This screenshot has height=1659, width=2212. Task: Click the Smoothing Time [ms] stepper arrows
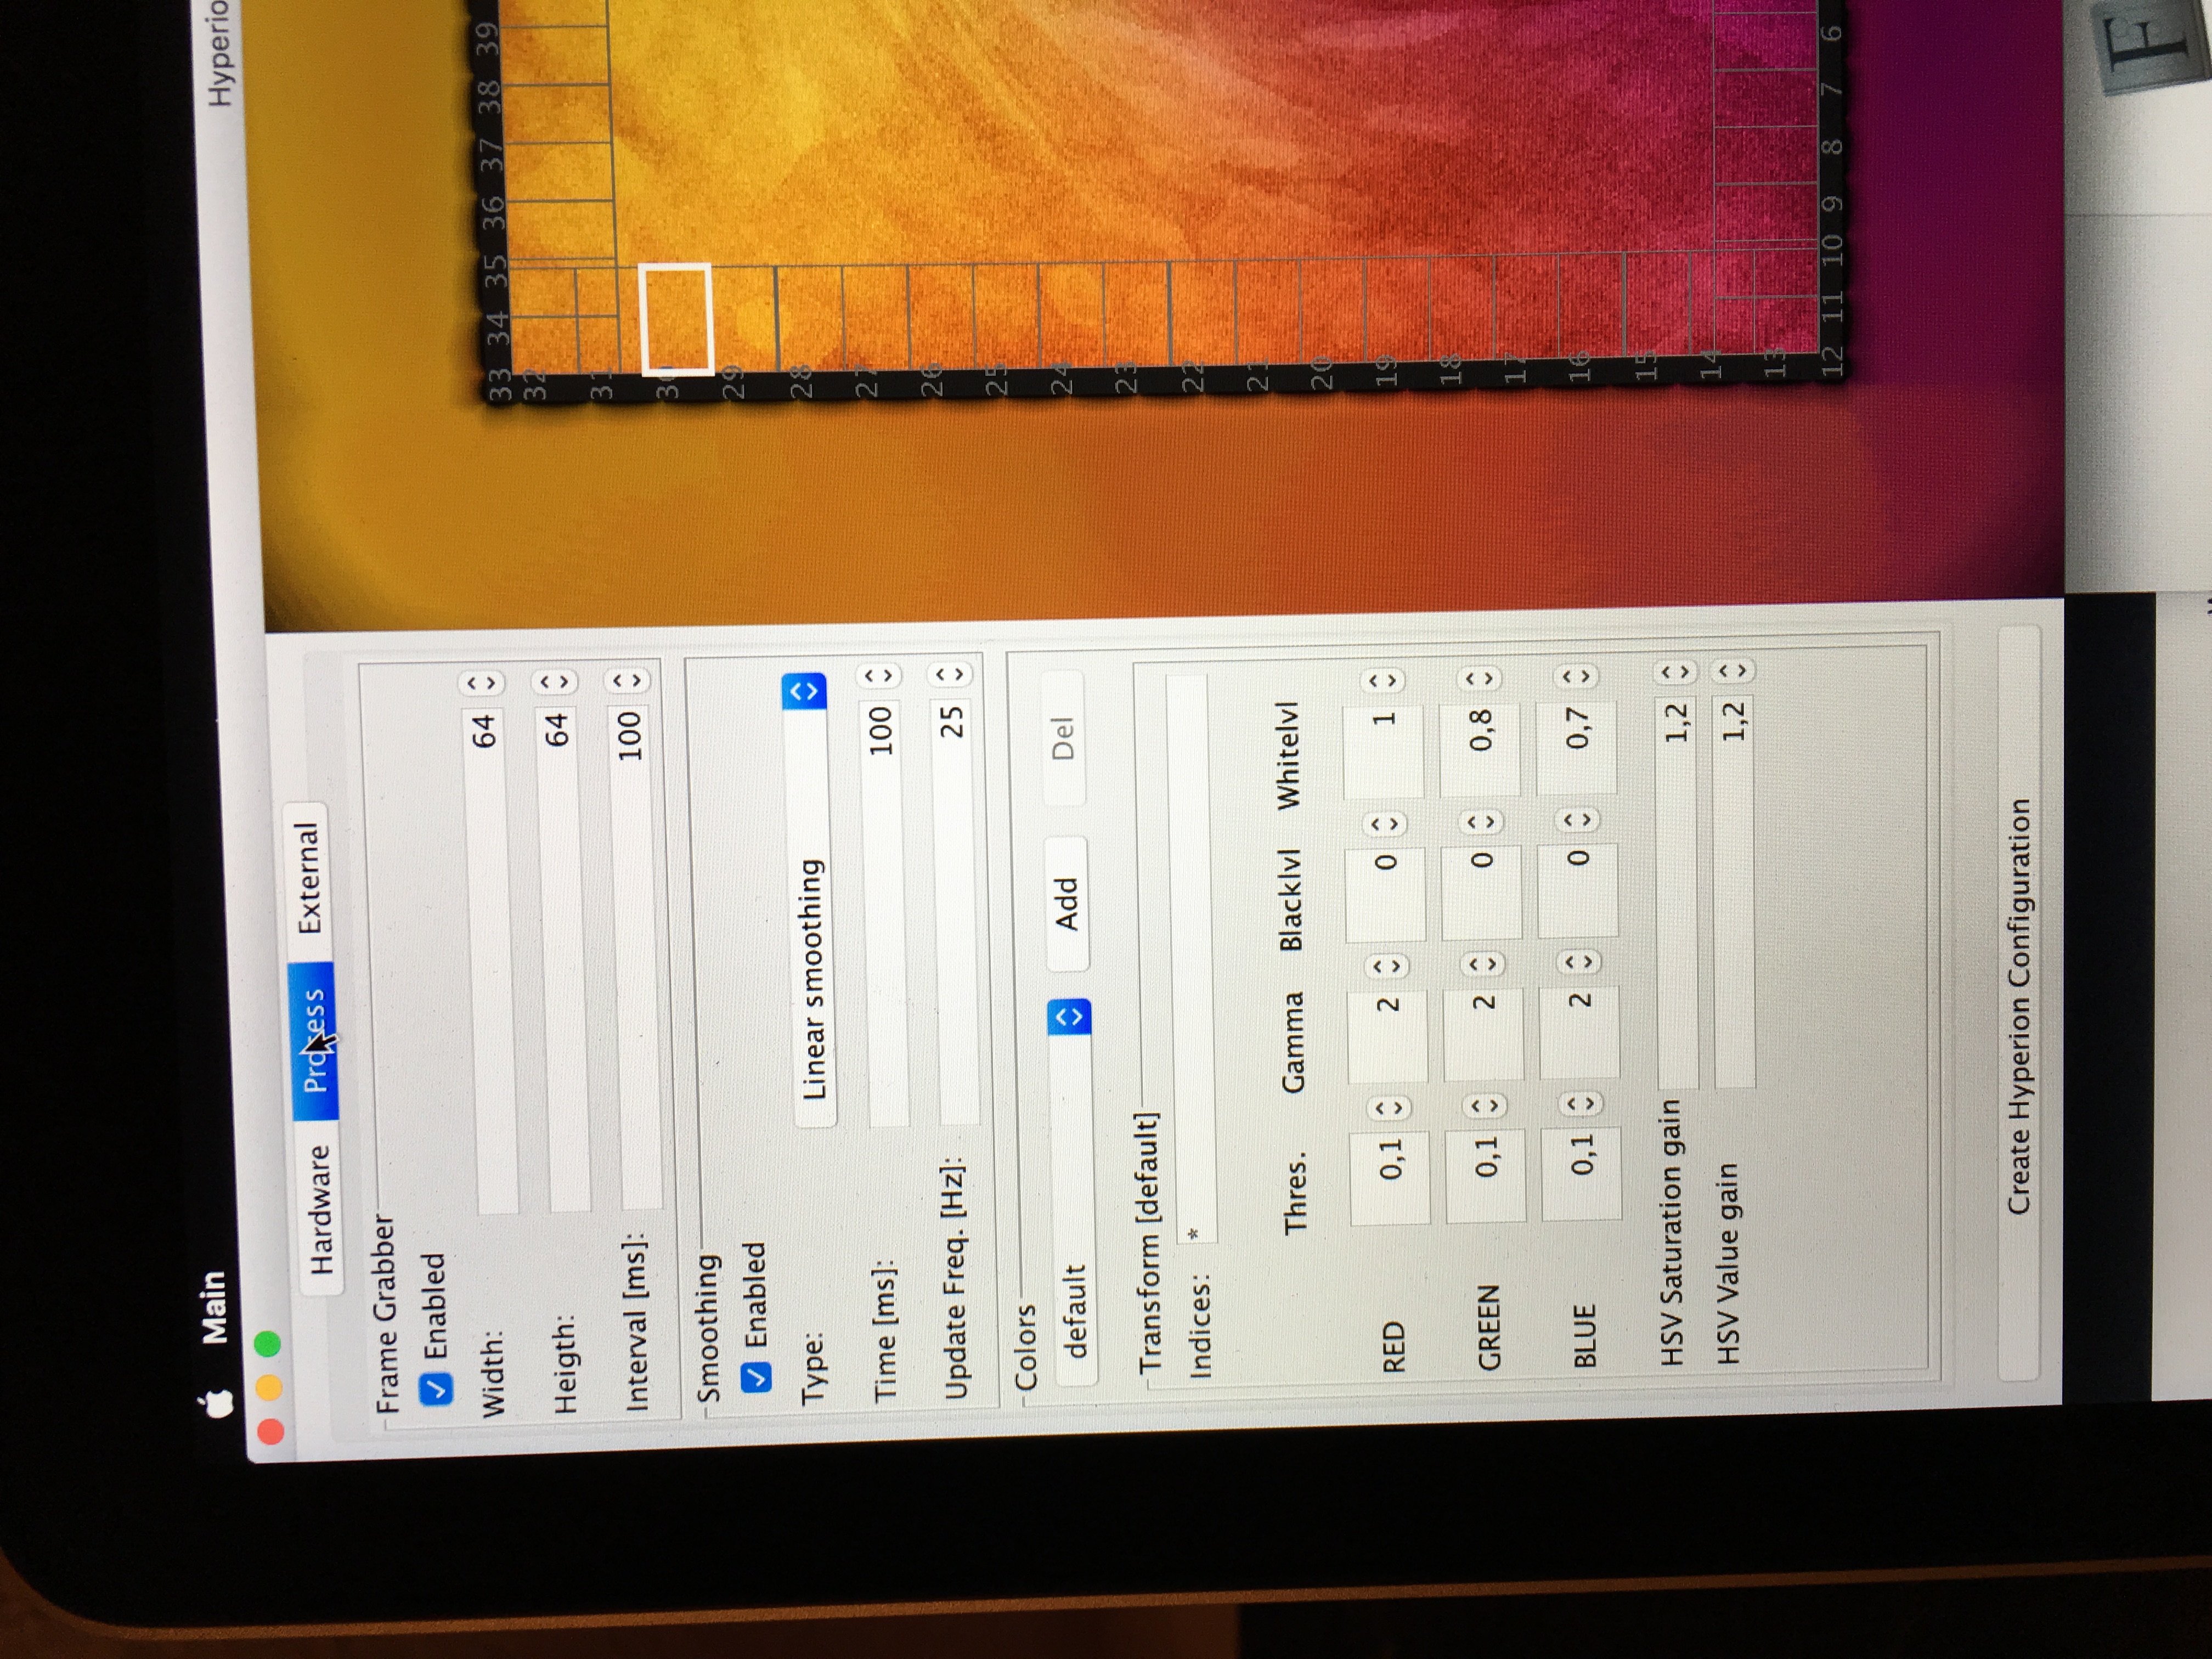pyautogui.click(x=879, y=677)
